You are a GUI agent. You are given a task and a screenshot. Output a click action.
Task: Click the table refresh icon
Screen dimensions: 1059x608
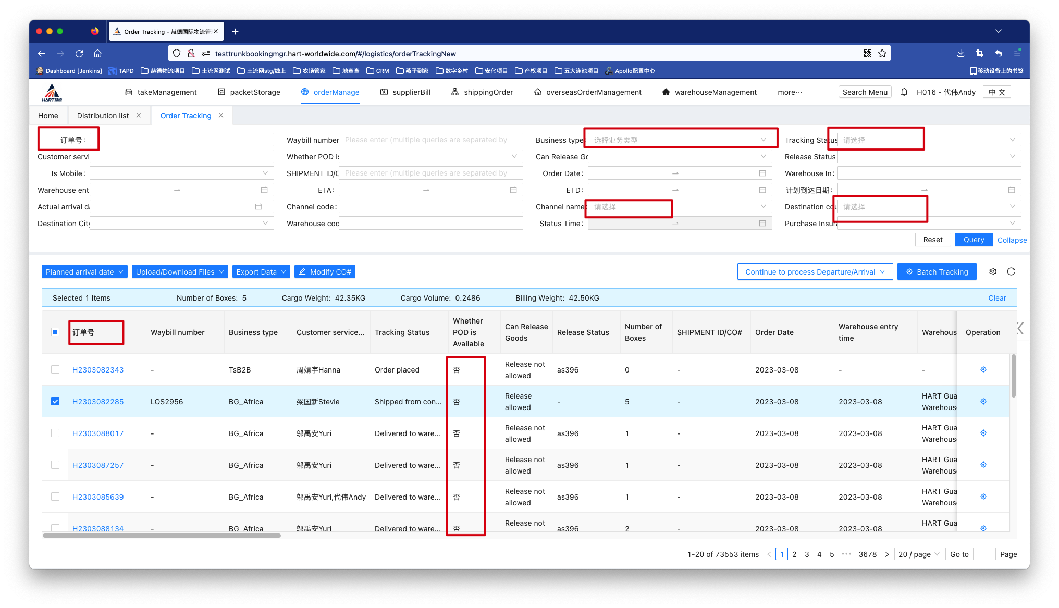click(x=1011, y=271)
